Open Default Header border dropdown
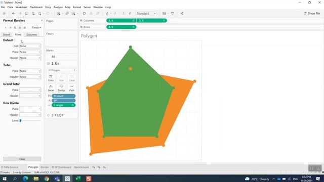324x182 pixels. coord(30,58)
